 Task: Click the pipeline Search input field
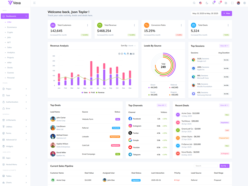[206, 166]
